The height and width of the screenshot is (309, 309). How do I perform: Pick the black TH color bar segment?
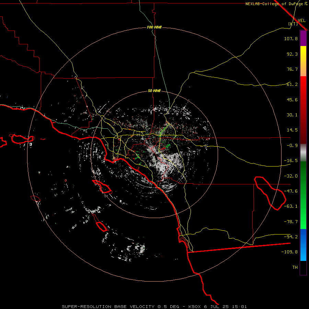303,267
